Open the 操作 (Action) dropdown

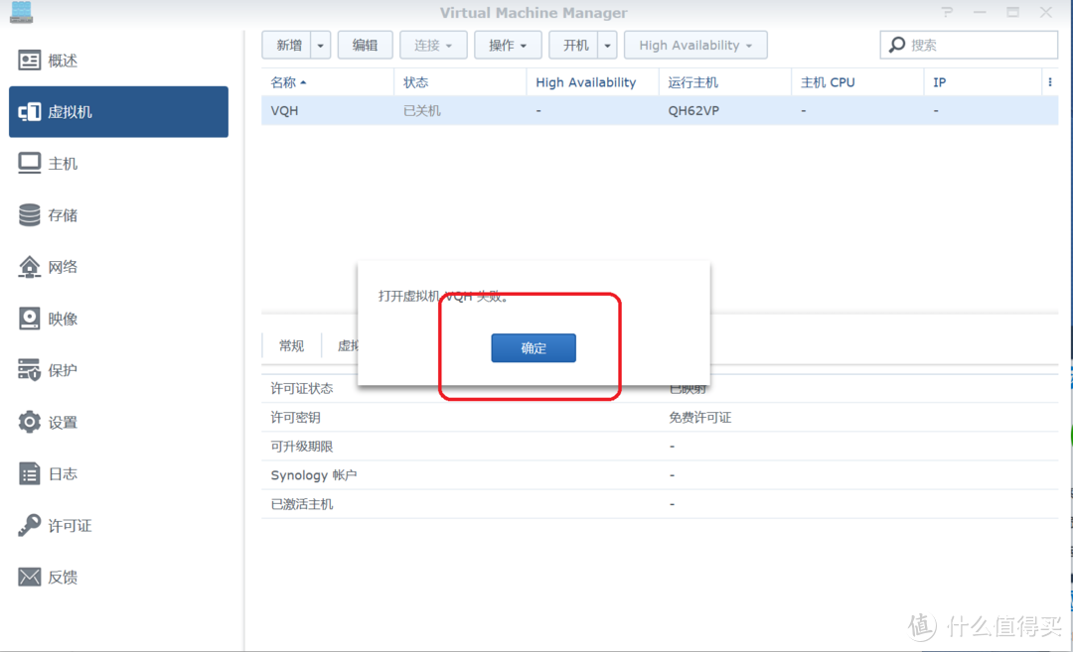coord(508,45)
